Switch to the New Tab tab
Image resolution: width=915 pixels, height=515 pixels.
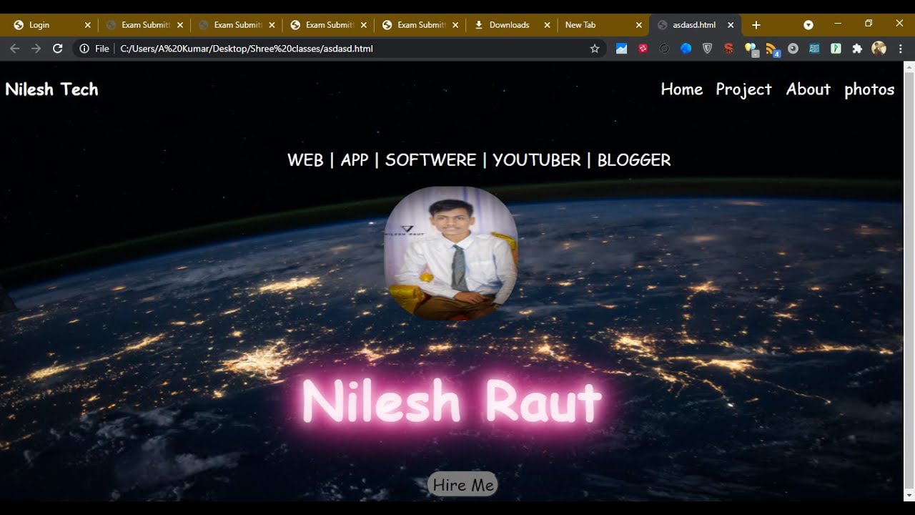click(580, 24)
